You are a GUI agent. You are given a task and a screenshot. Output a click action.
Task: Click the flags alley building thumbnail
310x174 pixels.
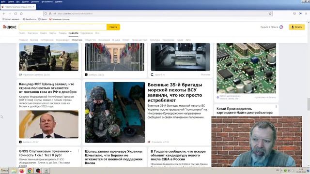(114, 57)
